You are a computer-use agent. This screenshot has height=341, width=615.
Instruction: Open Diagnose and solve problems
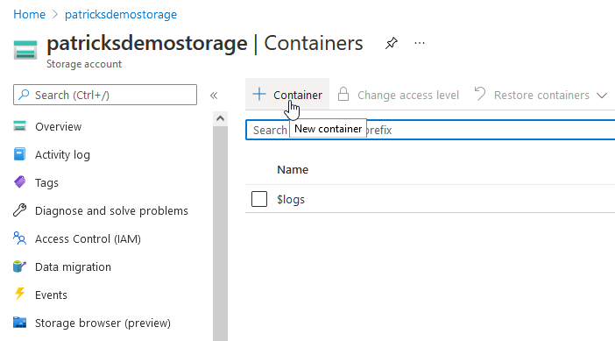pos(111,210)
